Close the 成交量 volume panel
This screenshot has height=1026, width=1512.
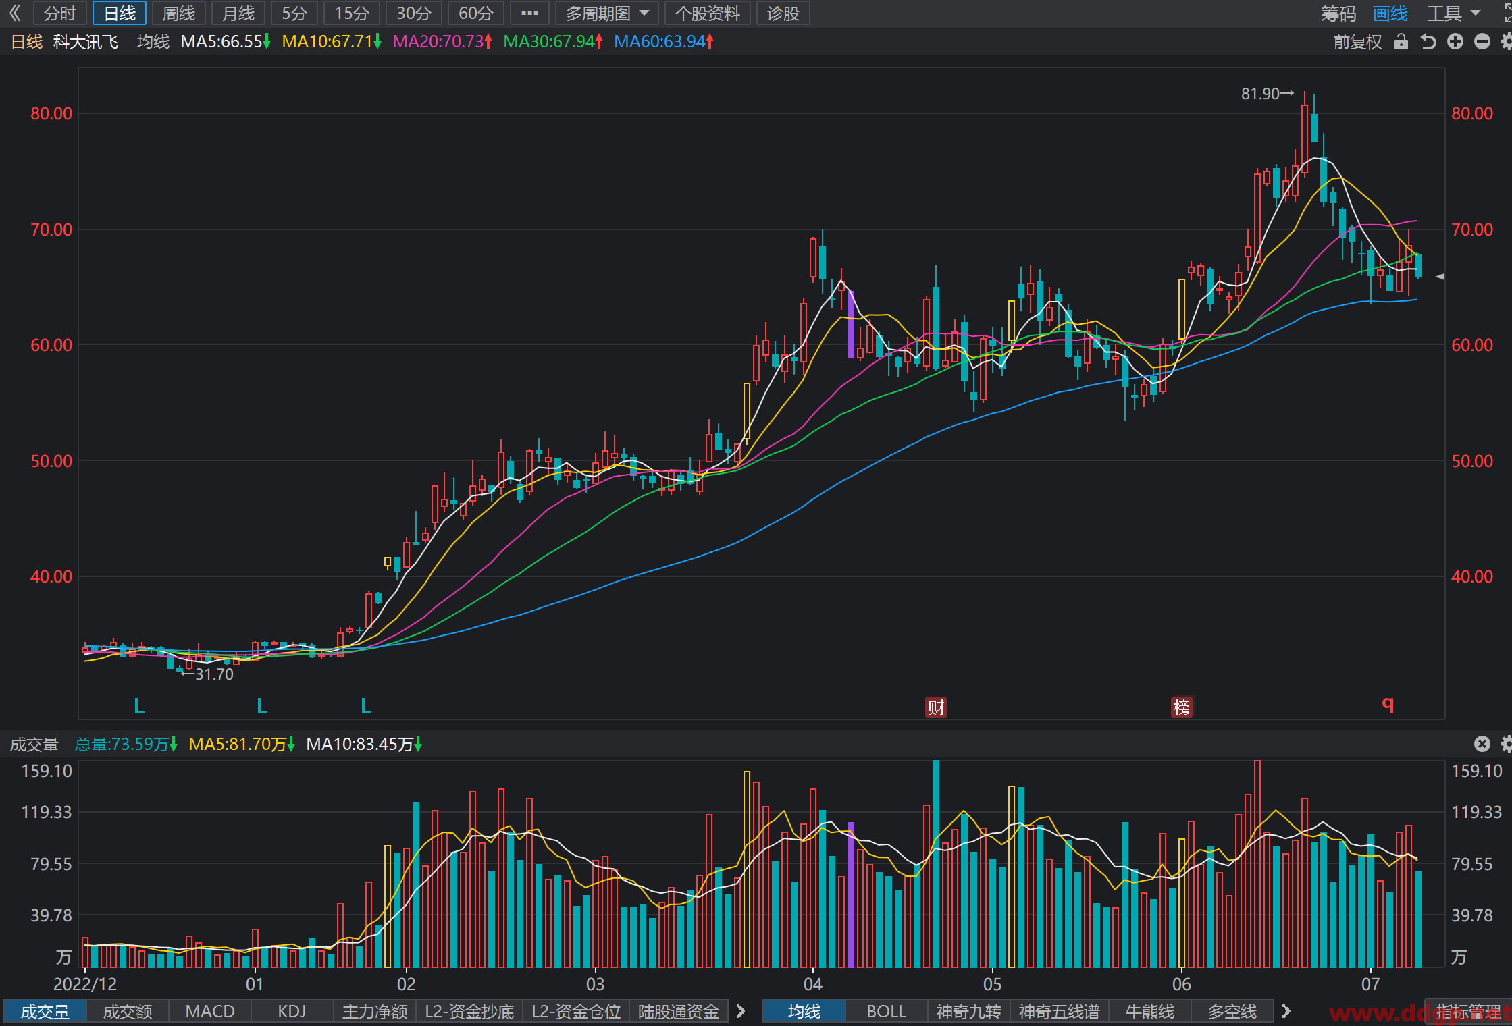click(x=1482, y=744)
